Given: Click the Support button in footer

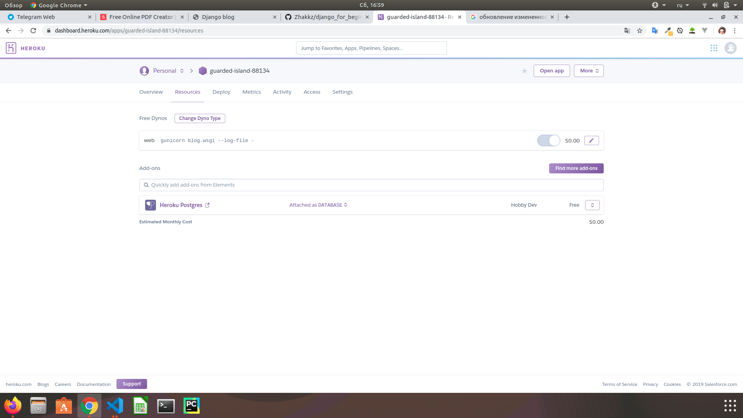Looking at the screenshot, I should (x=132, y=384).
